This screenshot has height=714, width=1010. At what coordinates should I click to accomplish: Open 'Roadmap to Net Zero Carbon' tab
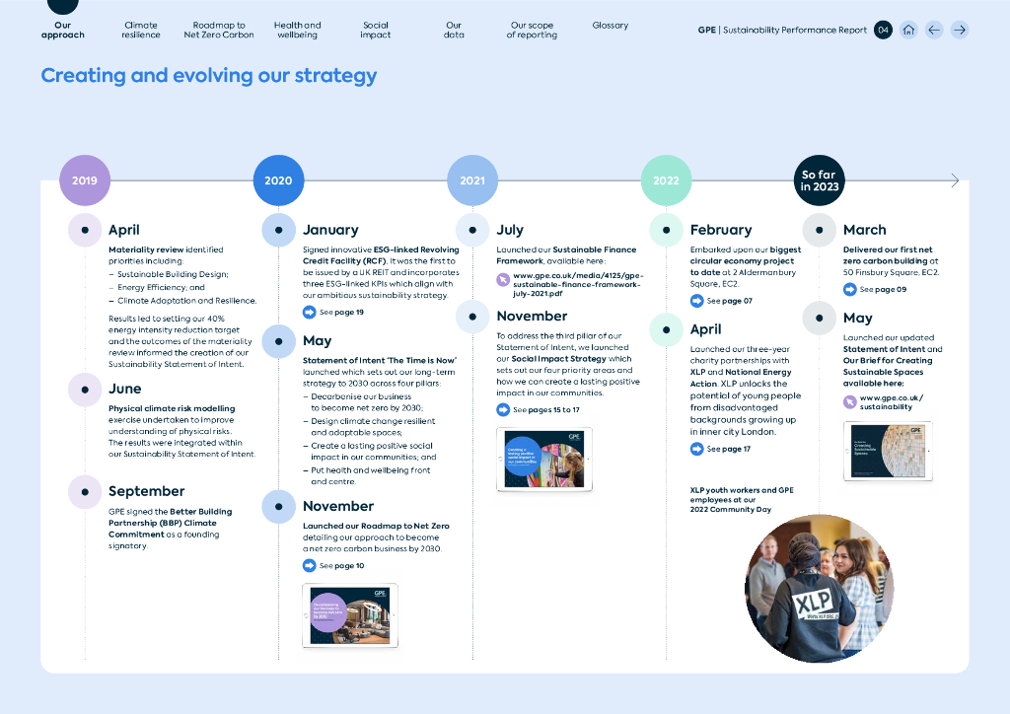(219, 30)
